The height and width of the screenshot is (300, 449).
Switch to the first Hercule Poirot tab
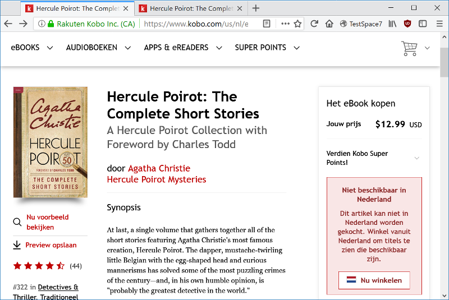(77, 8)
